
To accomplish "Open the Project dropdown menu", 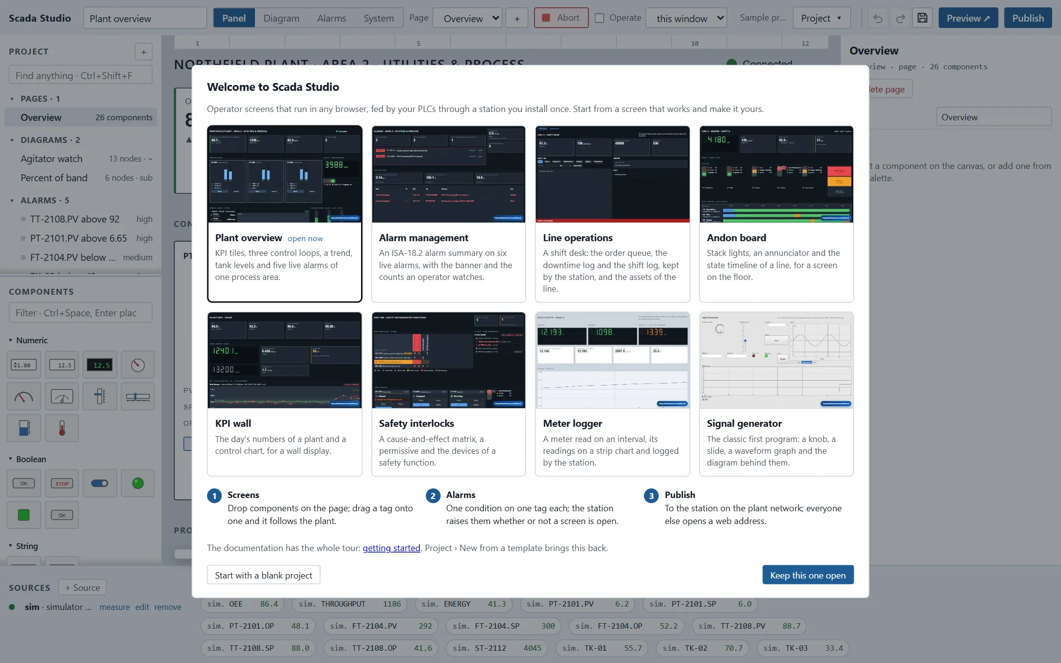I will click(821, 18).
